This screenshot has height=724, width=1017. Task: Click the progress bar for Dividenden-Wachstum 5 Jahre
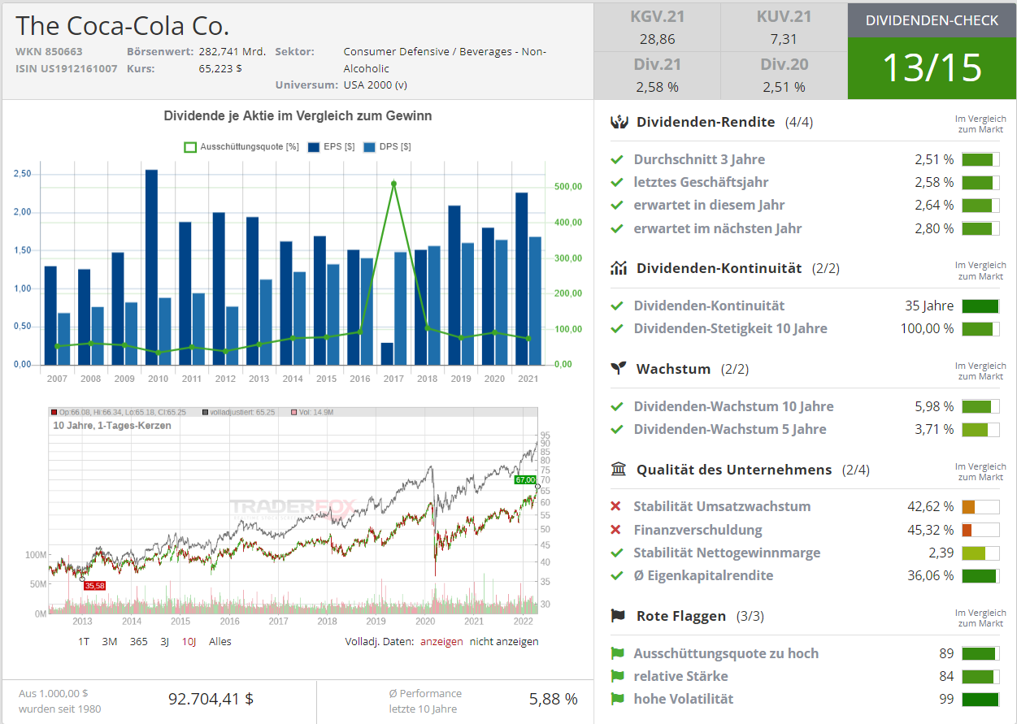pos(980,430)
